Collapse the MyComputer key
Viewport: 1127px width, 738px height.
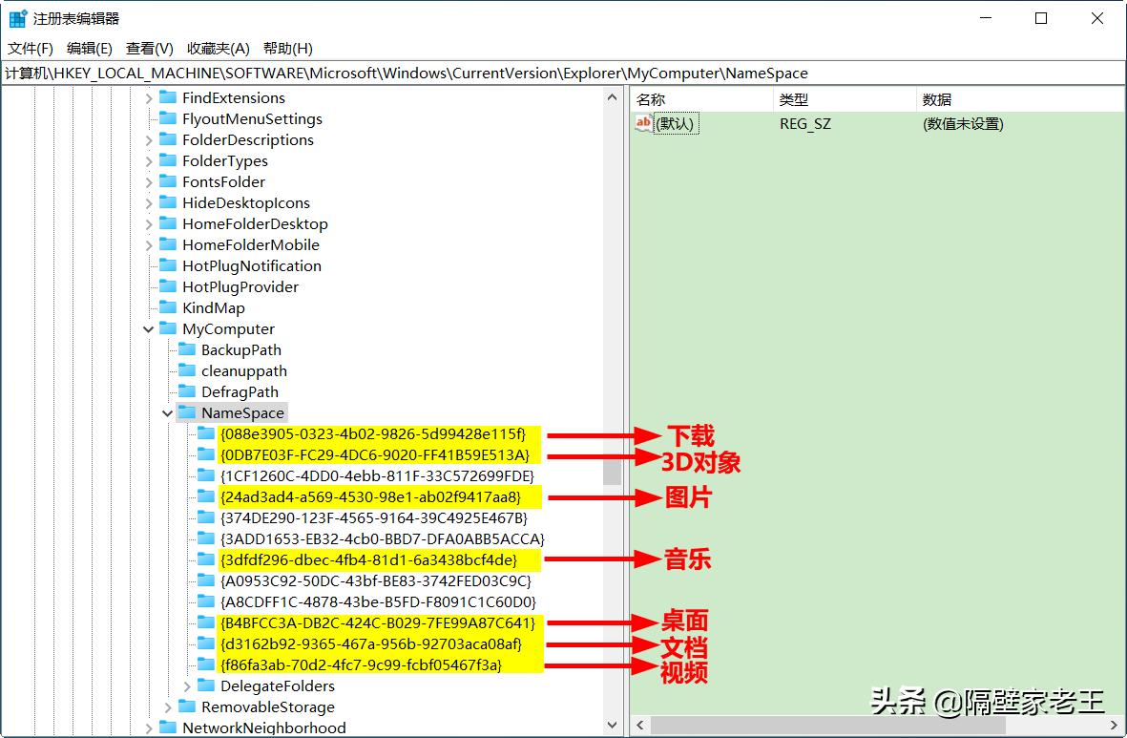click(x=148, y=328)
